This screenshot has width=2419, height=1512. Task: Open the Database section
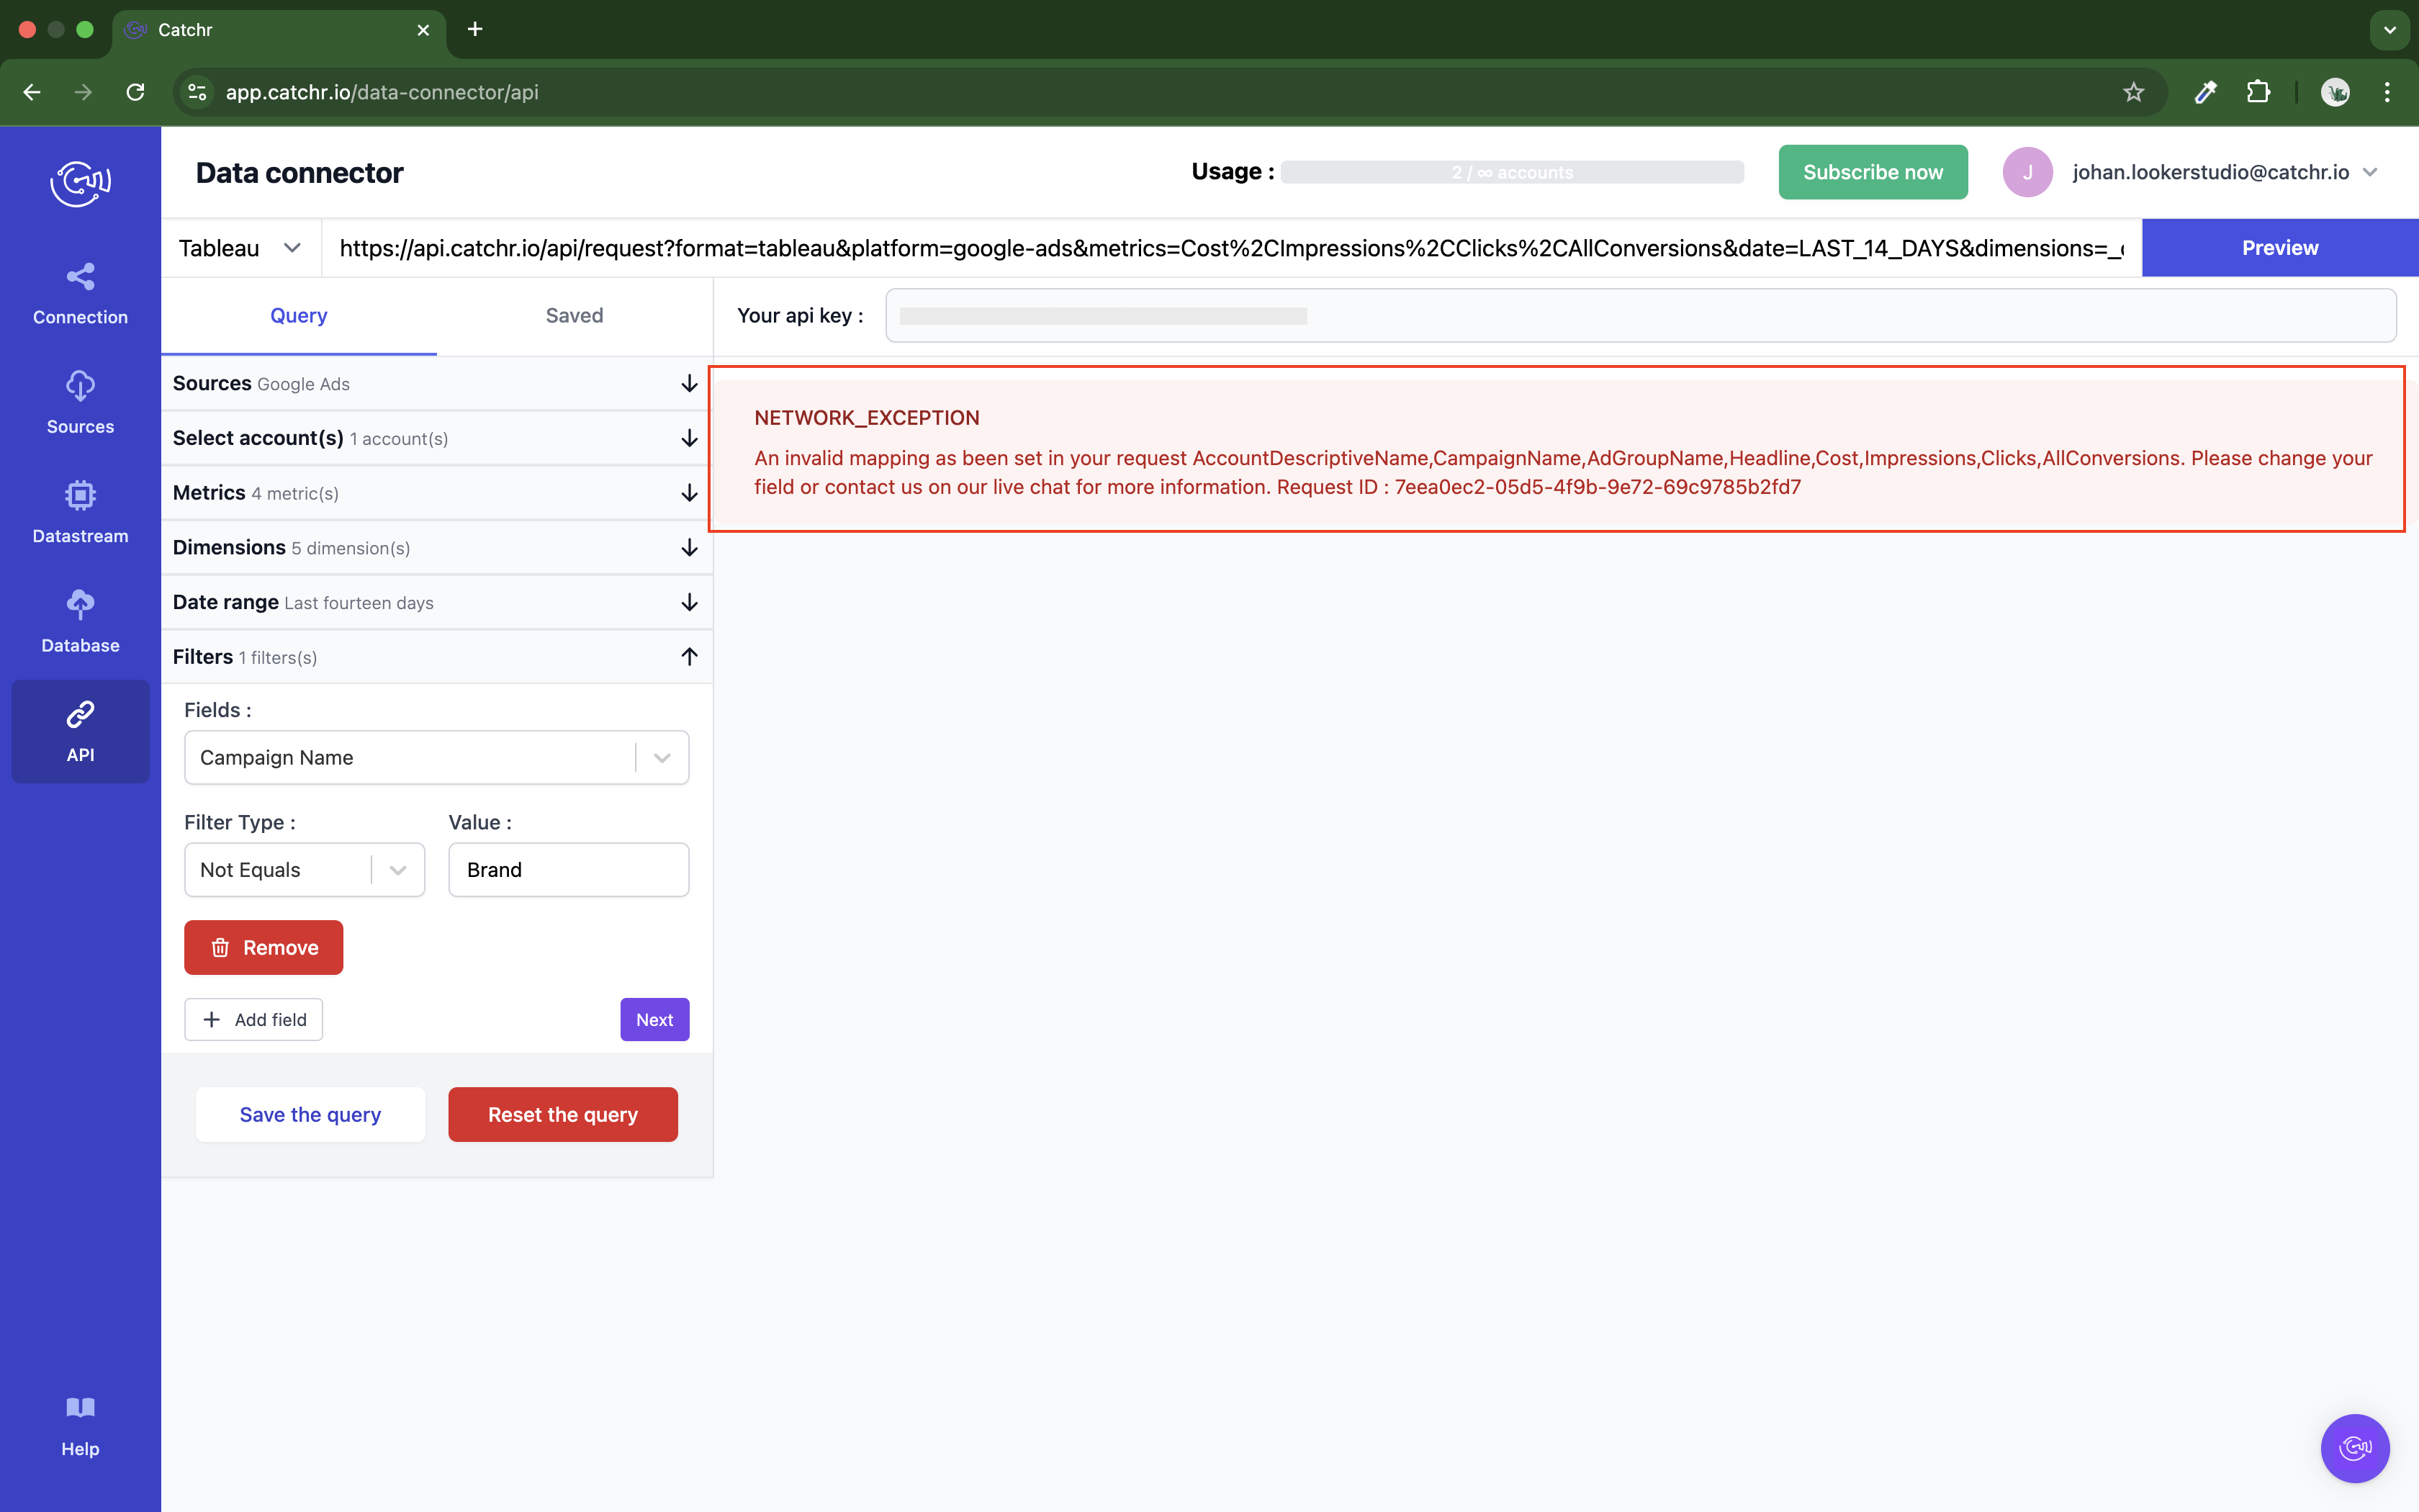(80, 622)
